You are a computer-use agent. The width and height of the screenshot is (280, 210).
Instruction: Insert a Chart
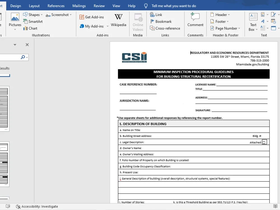click(30, 28)
